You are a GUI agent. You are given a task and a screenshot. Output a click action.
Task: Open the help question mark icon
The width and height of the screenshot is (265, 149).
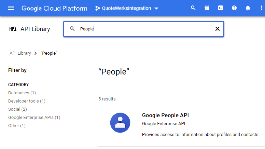pos(234,8)
